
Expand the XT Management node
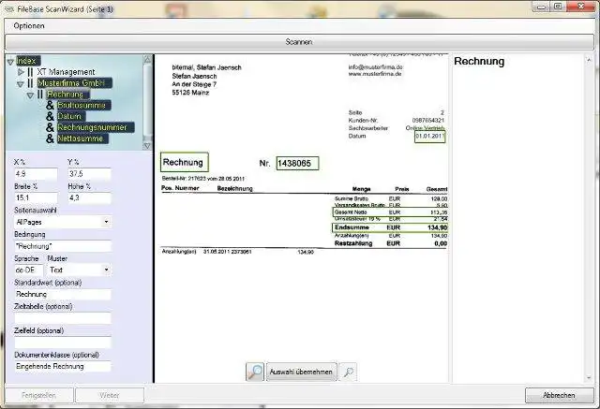21,72
